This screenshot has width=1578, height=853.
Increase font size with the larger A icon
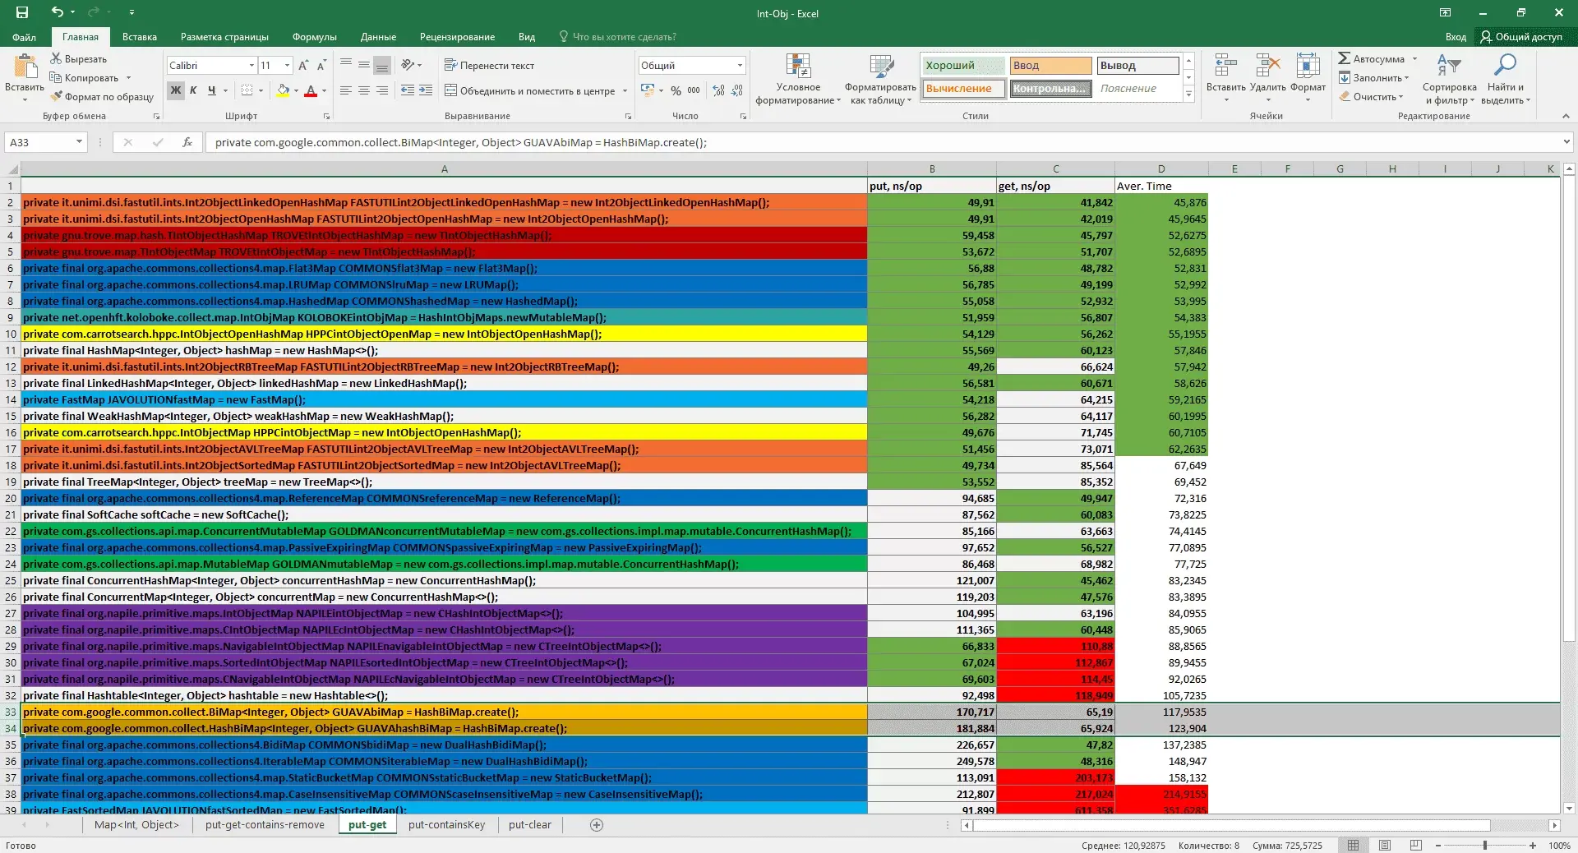coord(303,65)
